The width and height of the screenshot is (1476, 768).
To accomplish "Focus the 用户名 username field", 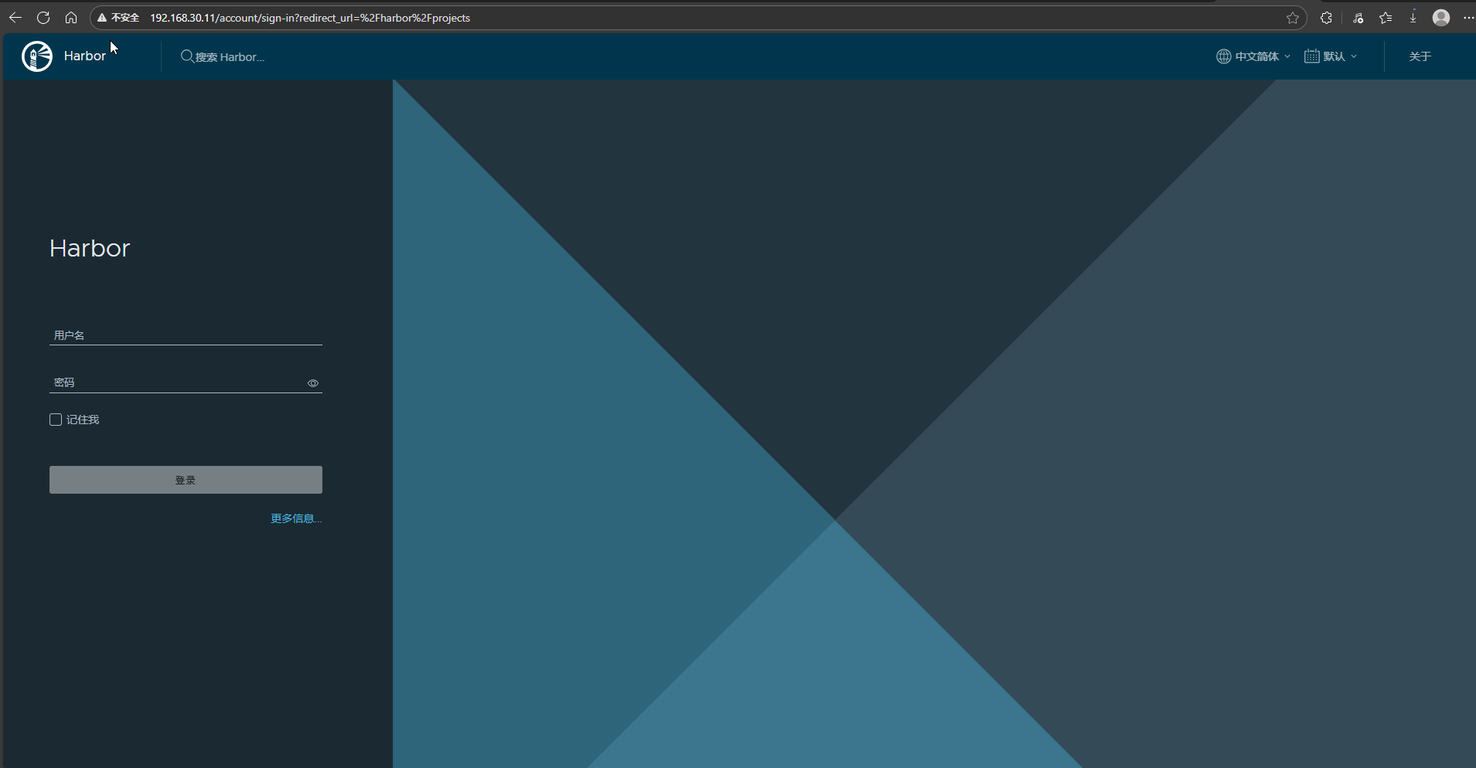I will coord(186,335).
